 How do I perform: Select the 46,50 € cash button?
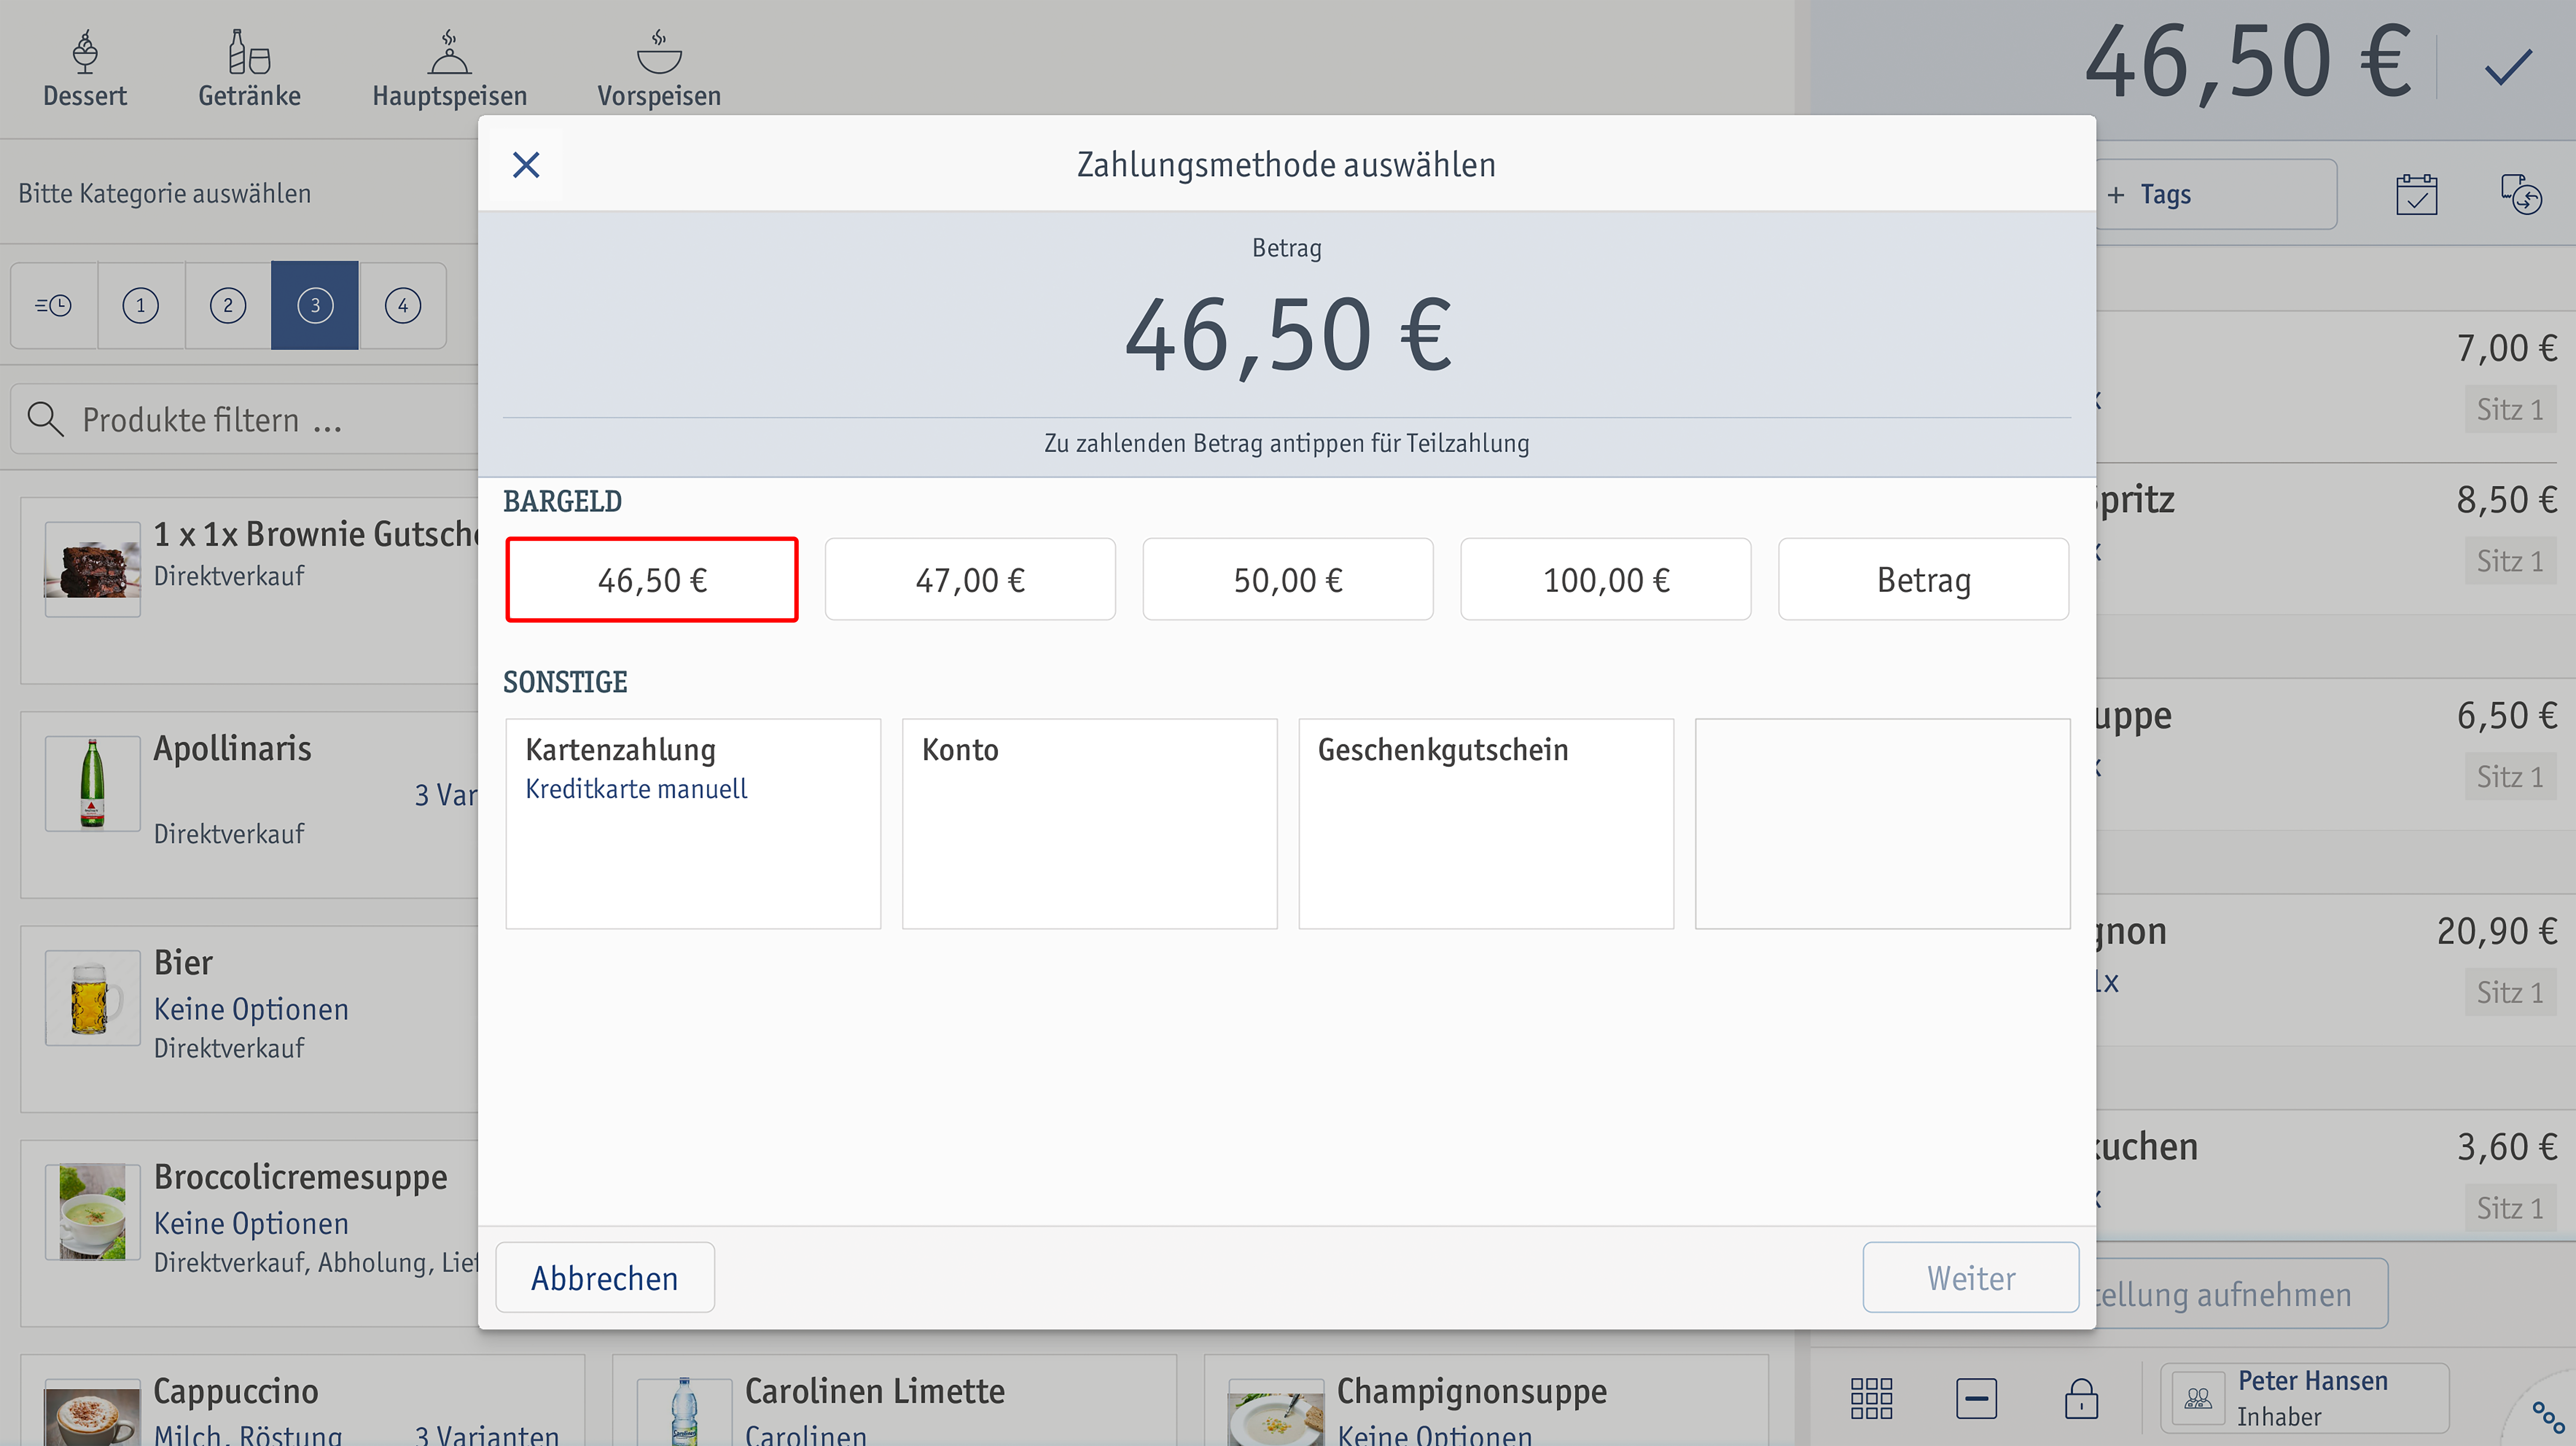pyautogui.click(x=652, y=580)
